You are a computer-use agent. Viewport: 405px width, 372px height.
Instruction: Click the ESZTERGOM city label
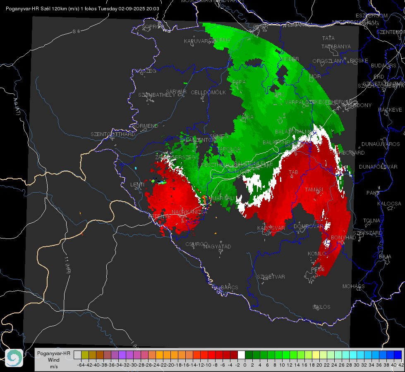[x=371, y=16]
